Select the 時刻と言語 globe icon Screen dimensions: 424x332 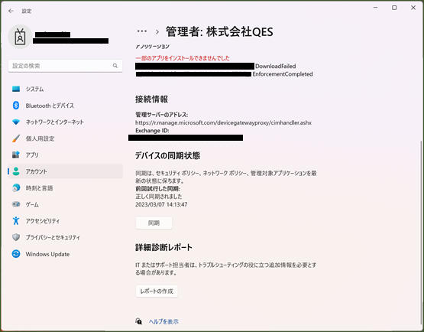[16, 188]
